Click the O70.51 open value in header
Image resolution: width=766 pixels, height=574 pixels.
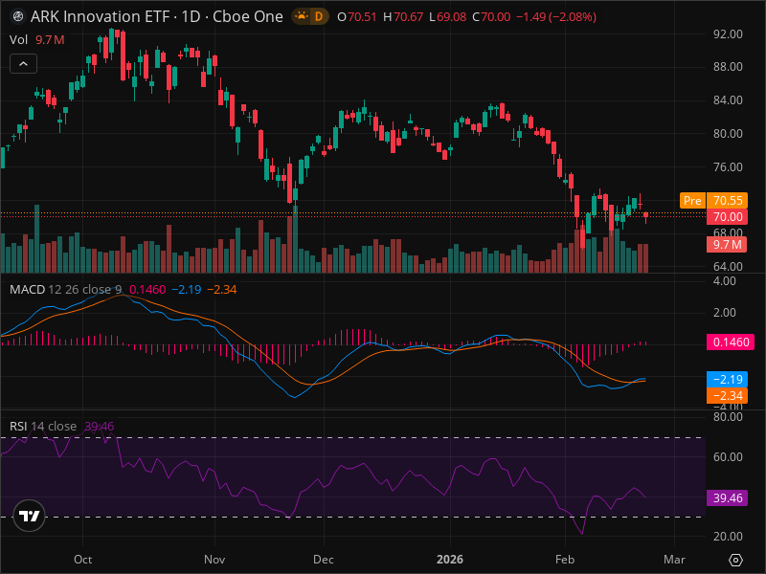coord(357,17)
